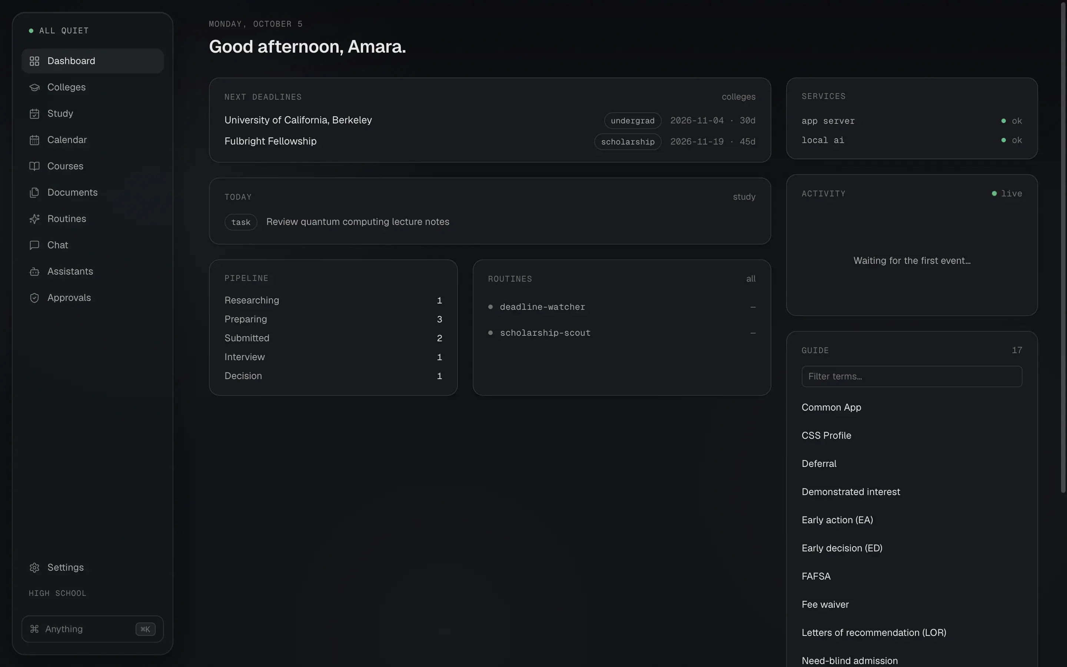This screenshot has height=667, width=1067.
Task: Click the Preparing pipeline row
Action: click(333, 319)
